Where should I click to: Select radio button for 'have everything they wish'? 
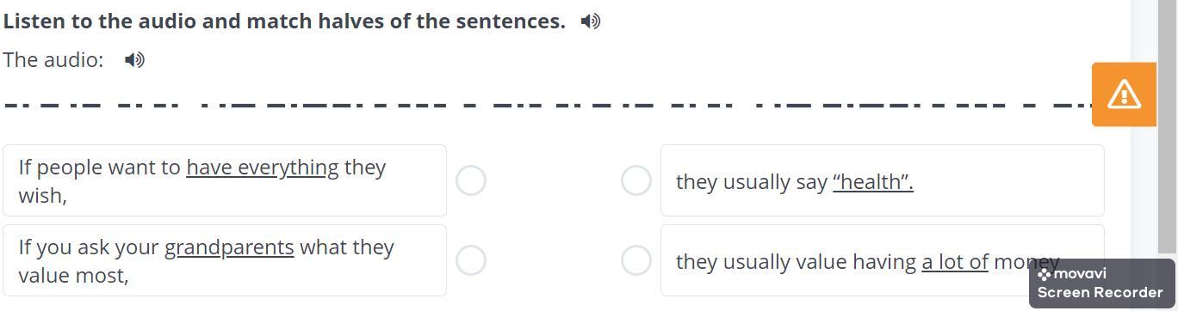pyautogui.click(x=471, y=180)
